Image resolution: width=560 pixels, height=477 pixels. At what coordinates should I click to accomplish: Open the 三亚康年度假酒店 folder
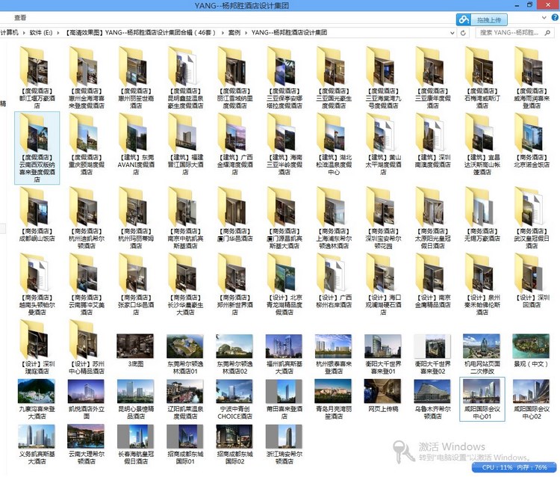[x=432, y=78]
